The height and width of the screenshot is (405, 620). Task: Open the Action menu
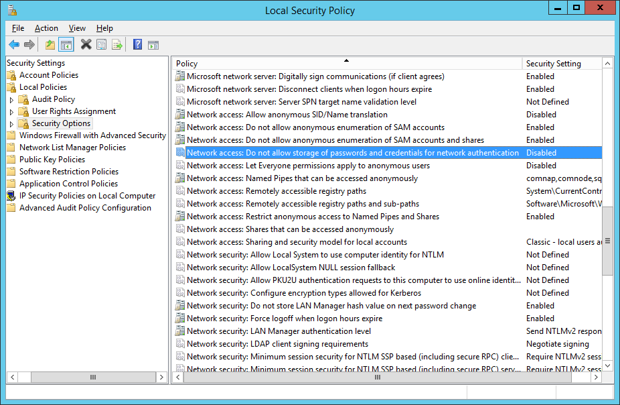pyautogui.click(x=46, y=28)
